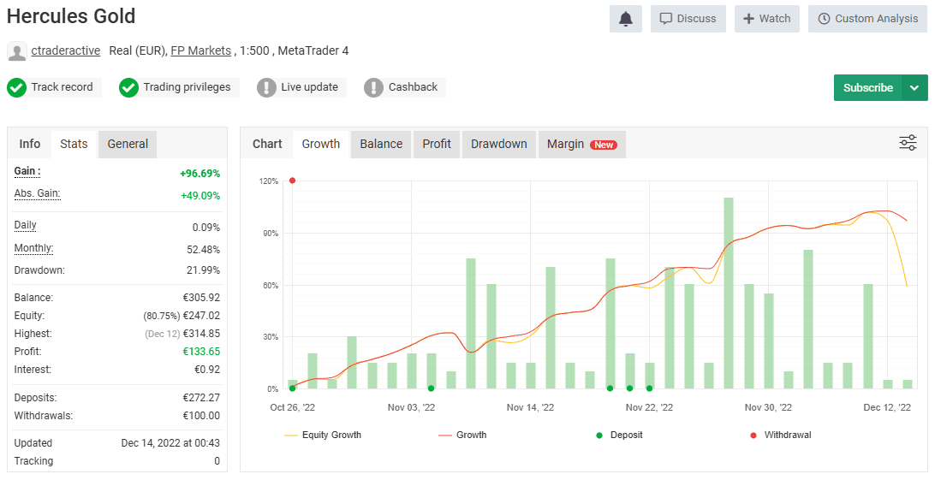Click the red withdrawal marker on chart
This screenshot has height=480, width=935.
(292, 181)
